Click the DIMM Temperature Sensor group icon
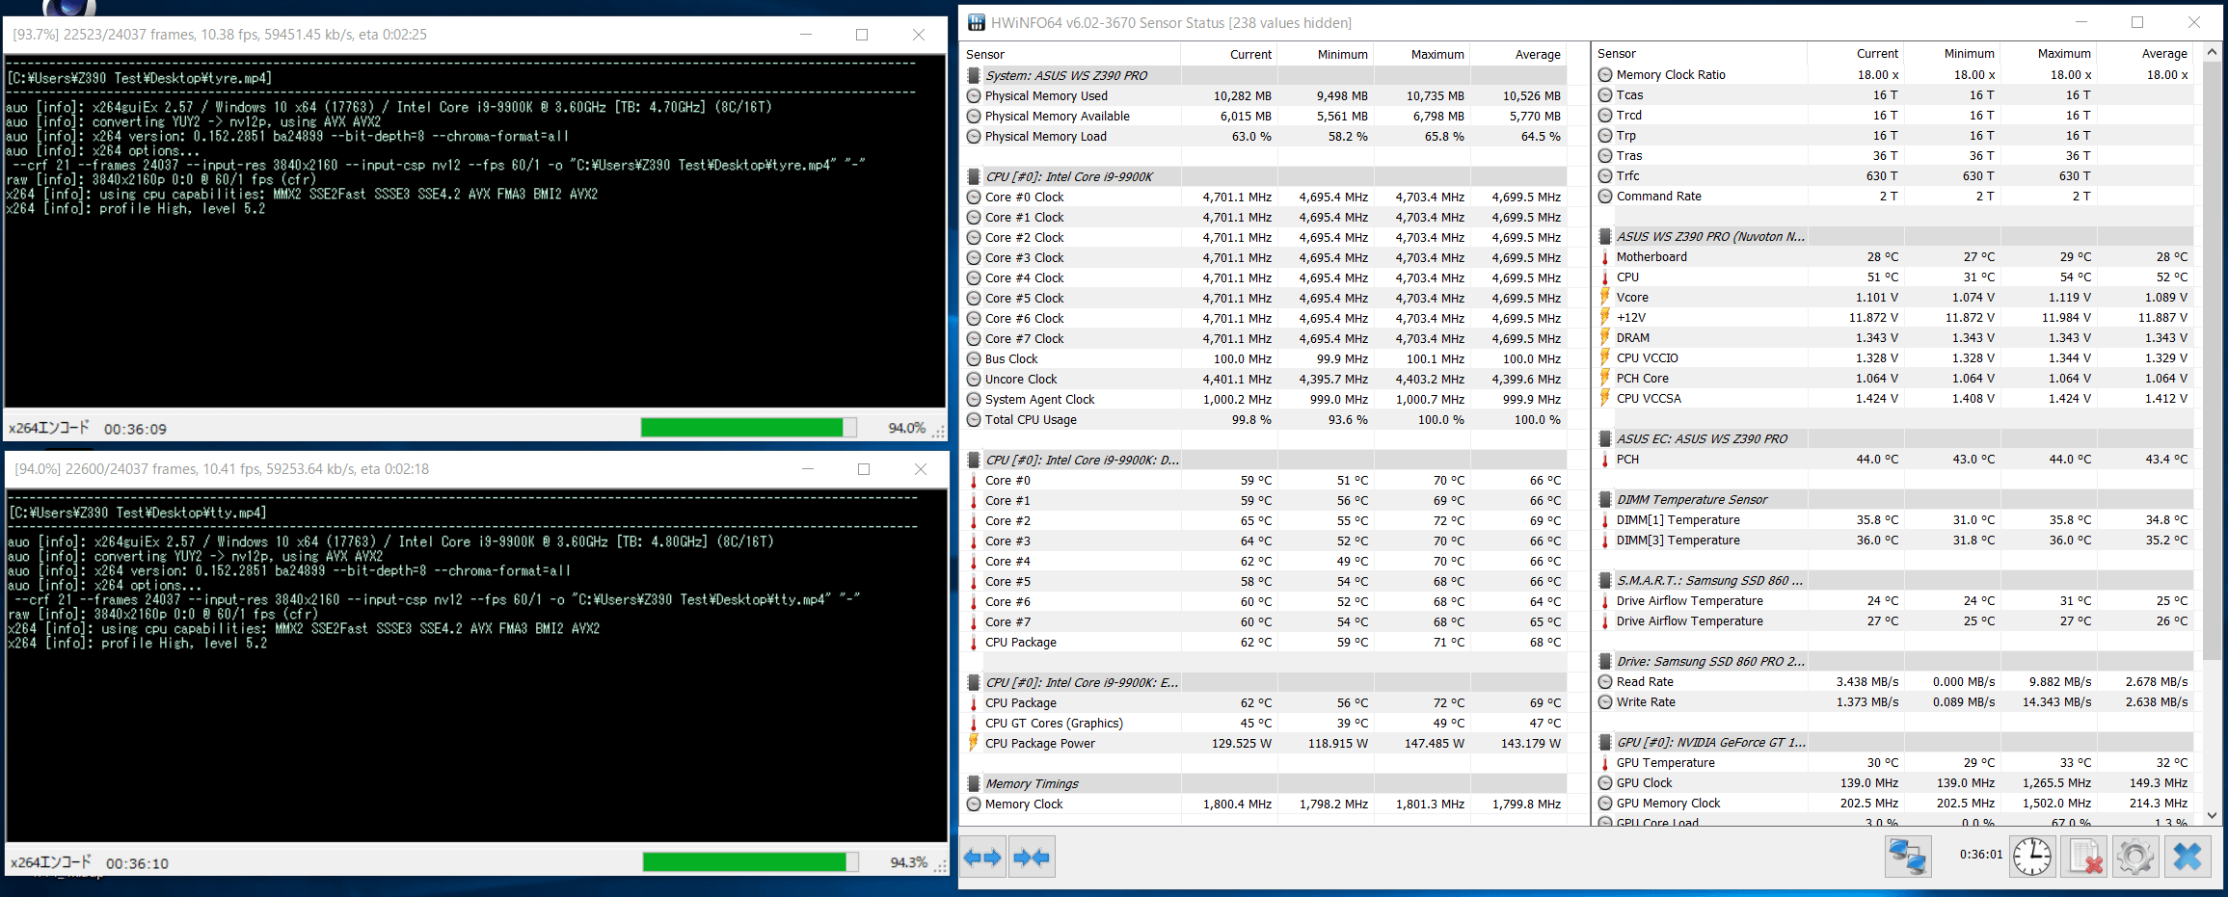This screenshot has width=2228, height=897. pos(1605,499)
